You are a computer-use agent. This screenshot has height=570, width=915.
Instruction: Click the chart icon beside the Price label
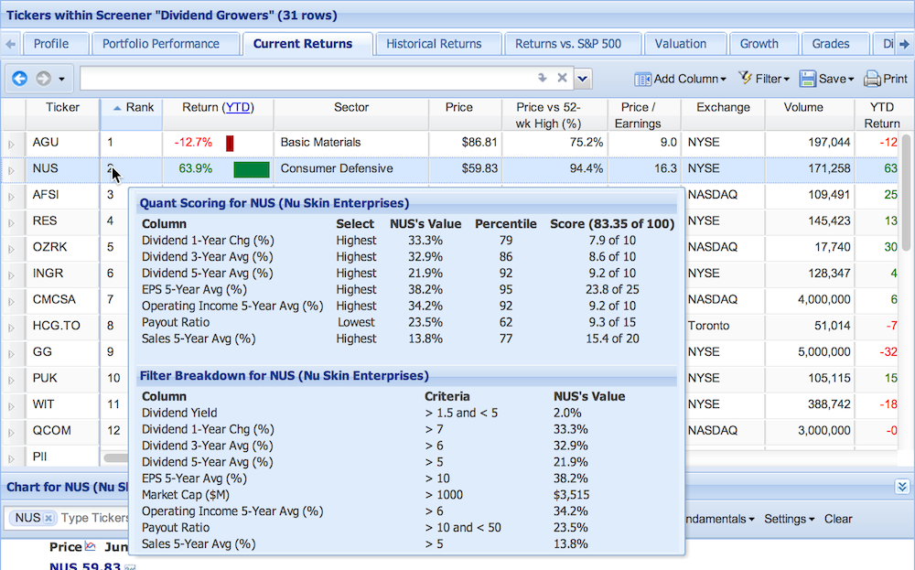(90, 546)
